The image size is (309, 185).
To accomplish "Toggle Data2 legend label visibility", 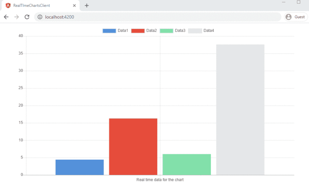I will coord(151,31).
